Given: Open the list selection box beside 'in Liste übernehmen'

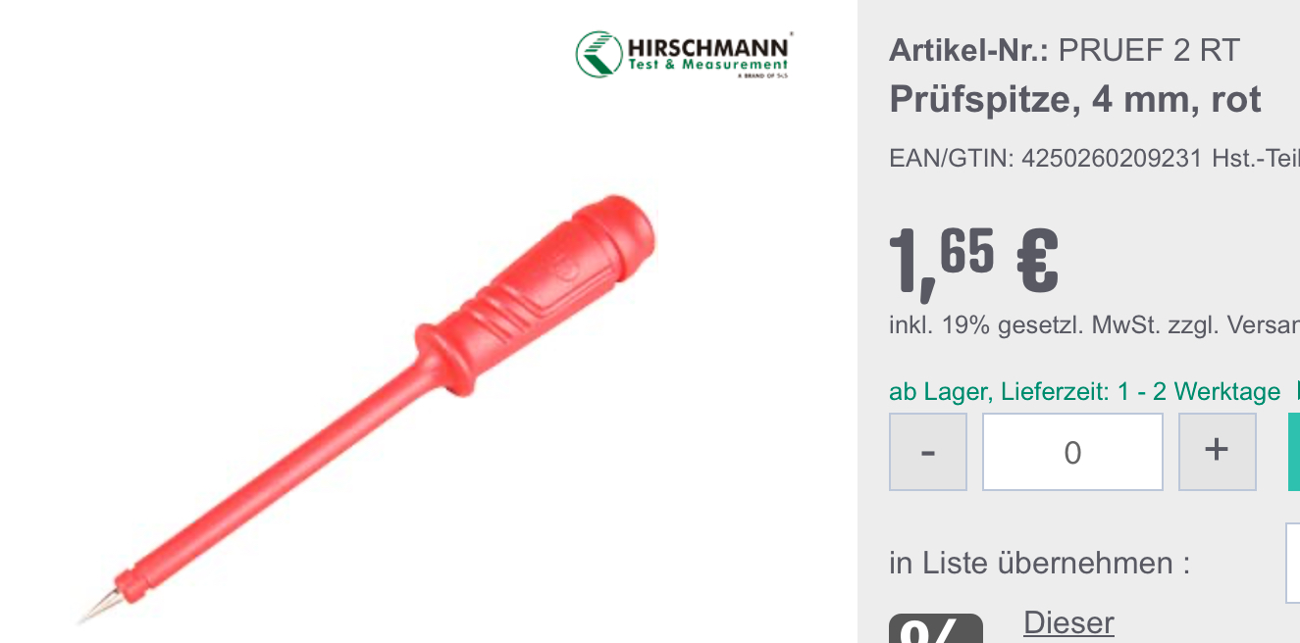Looking at the screenshot, I should 1293,564.
